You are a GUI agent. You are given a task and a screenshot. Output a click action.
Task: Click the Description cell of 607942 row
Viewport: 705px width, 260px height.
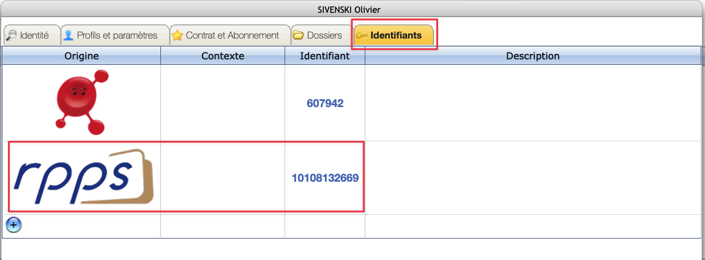tap(533, 103)
